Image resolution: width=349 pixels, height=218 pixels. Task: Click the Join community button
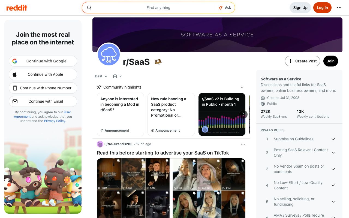[x=330, y=61]
